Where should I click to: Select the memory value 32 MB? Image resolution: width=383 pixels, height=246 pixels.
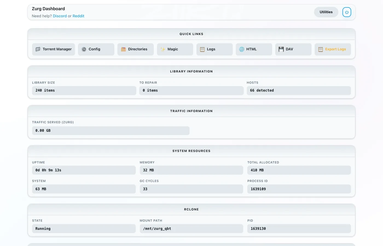pos(191,170)
